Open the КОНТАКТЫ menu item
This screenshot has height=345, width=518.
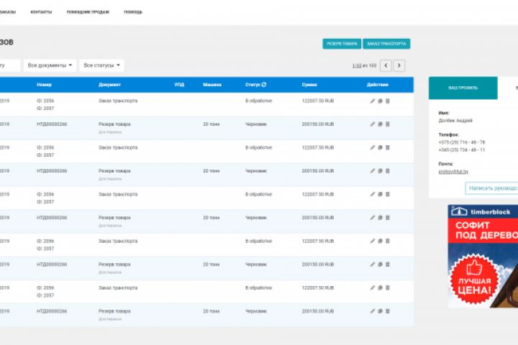click(x=41, y=12)
